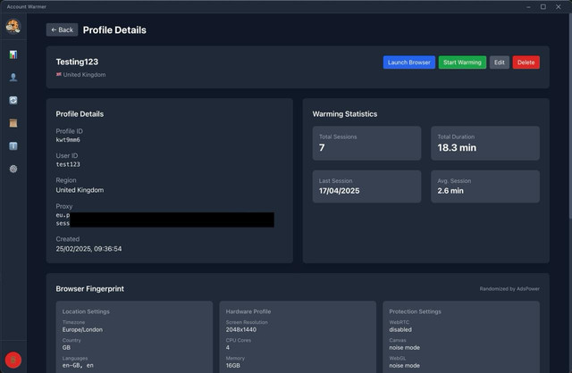Screen dimensions: 572x373
Task: Click the vertical scrollbar on right edge
Action: pyautogui.click(x=570, y=117)
